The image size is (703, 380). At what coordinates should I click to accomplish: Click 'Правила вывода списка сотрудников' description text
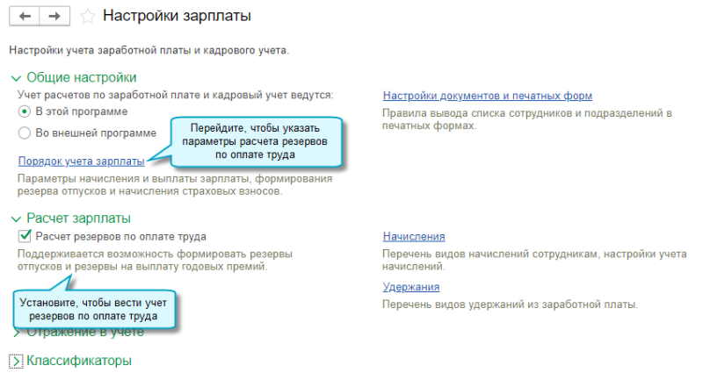526,119
